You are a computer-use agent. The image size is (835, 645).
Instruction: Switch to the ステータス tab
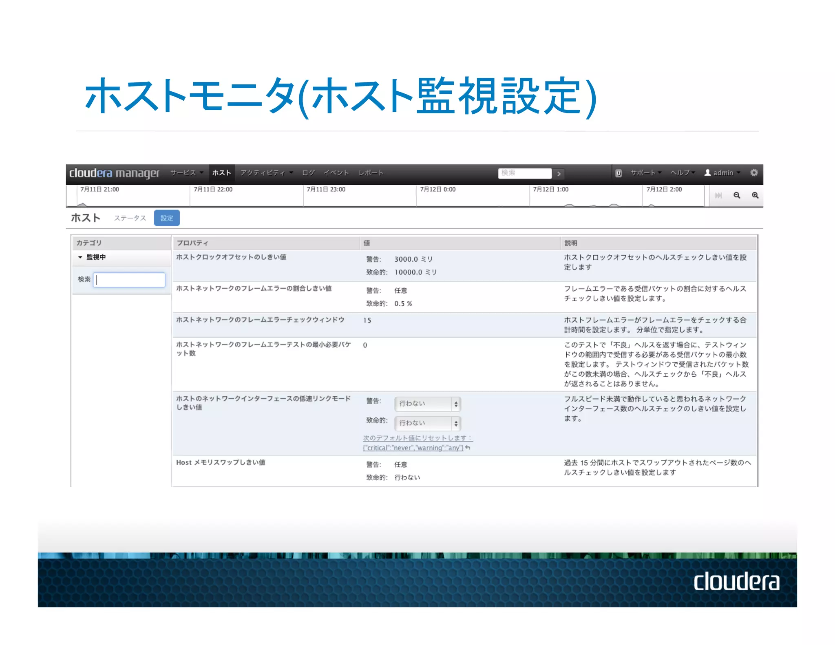click(130, 218)
